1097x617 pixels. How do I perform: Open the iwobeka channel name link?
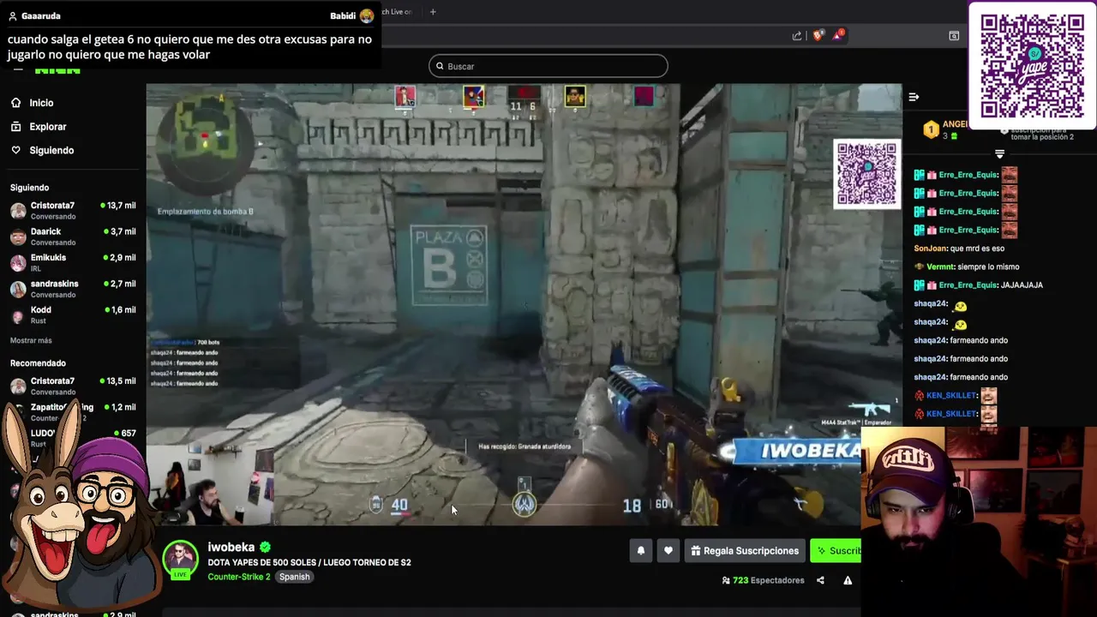point(231,548)
